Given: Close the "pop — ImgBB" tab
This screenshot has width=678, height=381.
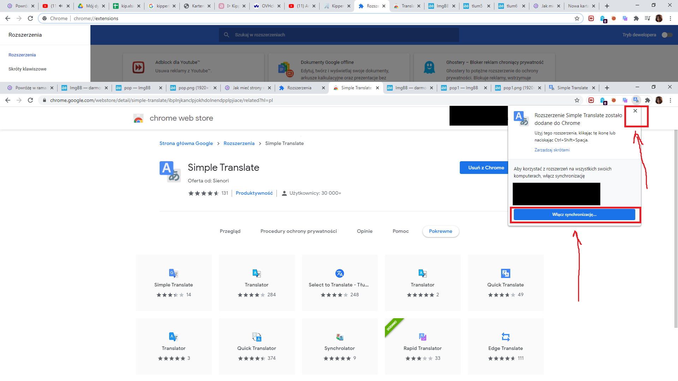Looking at the screenshot, I should pyautogui.click(x=161, y=88).
